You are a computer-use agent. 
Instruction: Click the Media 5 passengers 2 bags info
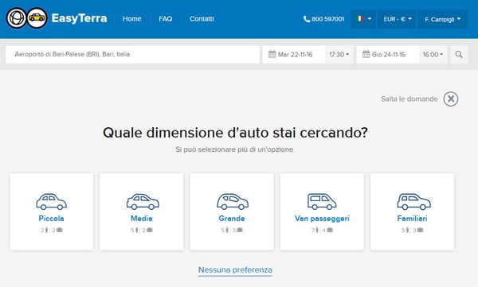point(142,230)
